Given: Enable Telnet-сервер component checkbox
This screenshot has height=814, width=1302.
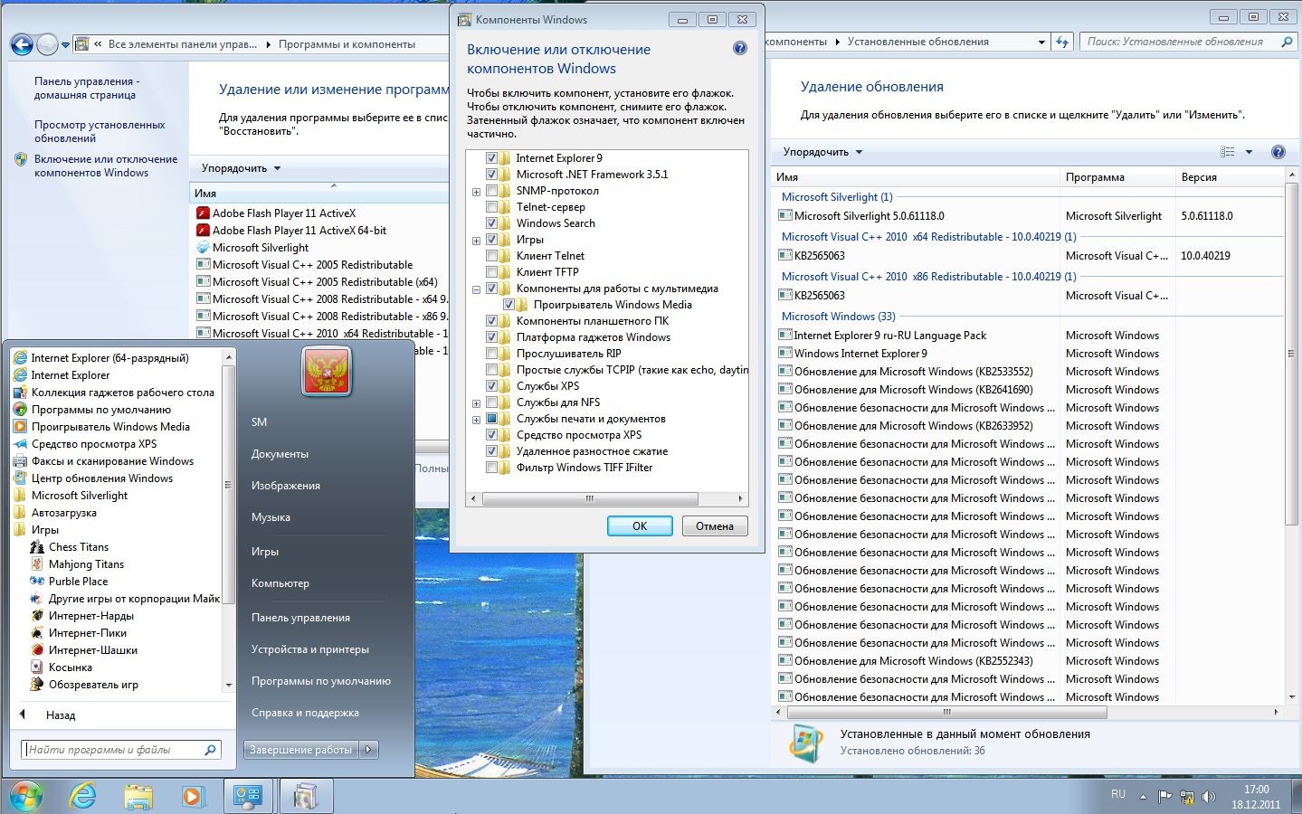Looking at the screenshot, I should [491, 207].
